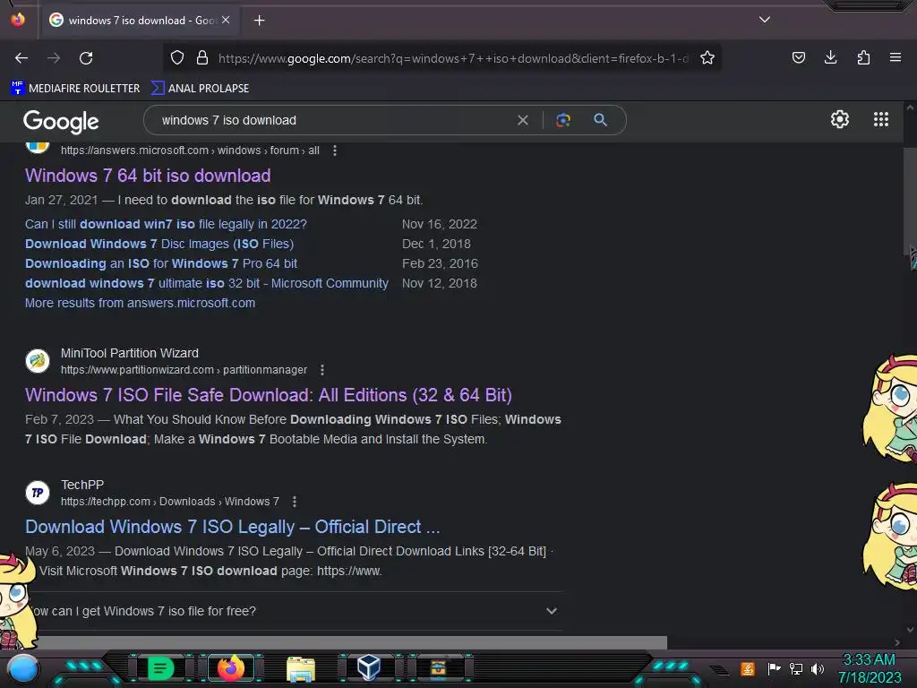Image resolution: width=917 pixels, height=688 pixels.
Task: Open the volume speaker tray icon
Action: 817,668
